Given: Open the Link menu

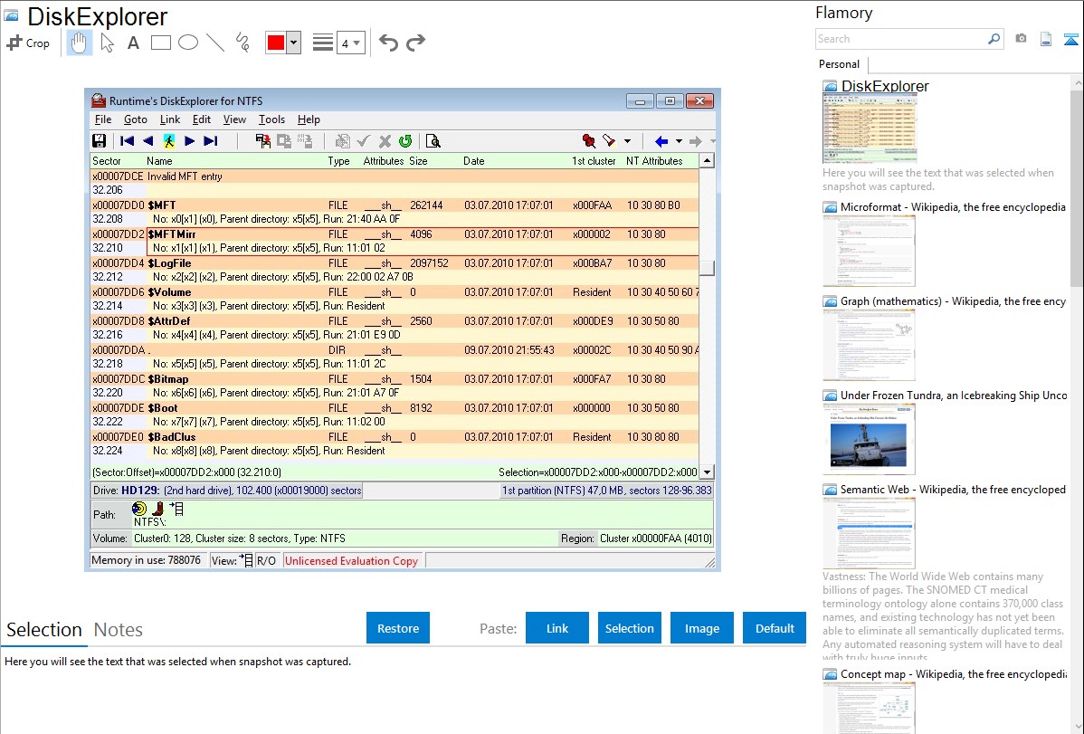Looking at the screenshot, I should [169, 119].
